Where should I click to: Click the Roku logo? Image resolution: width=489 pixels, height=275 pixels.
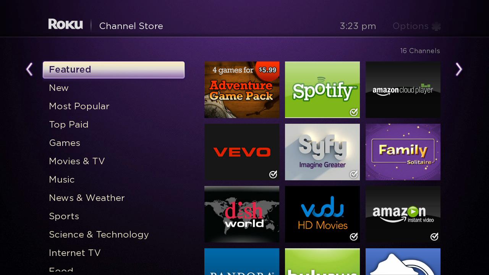[65, 24]
